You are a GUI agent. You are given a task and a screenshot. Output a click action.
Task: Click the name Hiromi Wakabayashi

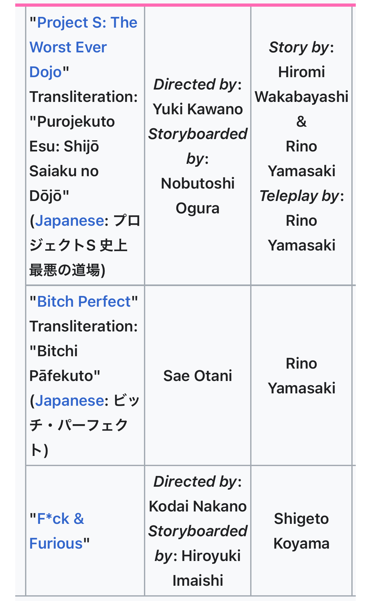(302, 84)
